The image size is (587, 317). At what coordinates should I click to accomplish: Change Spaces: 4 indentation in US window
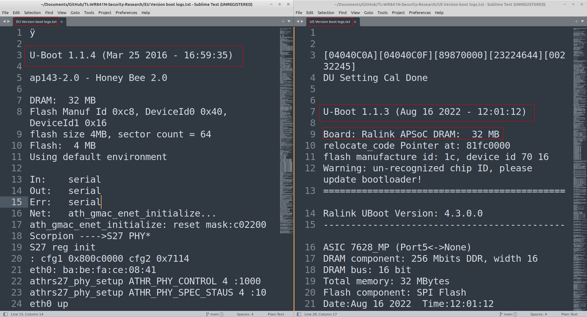(x=538, y=314)
